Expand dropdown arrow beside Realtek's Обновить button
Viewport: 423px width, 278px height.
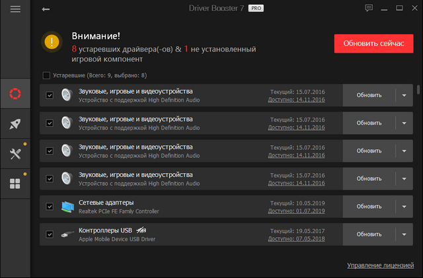point(404,206)
